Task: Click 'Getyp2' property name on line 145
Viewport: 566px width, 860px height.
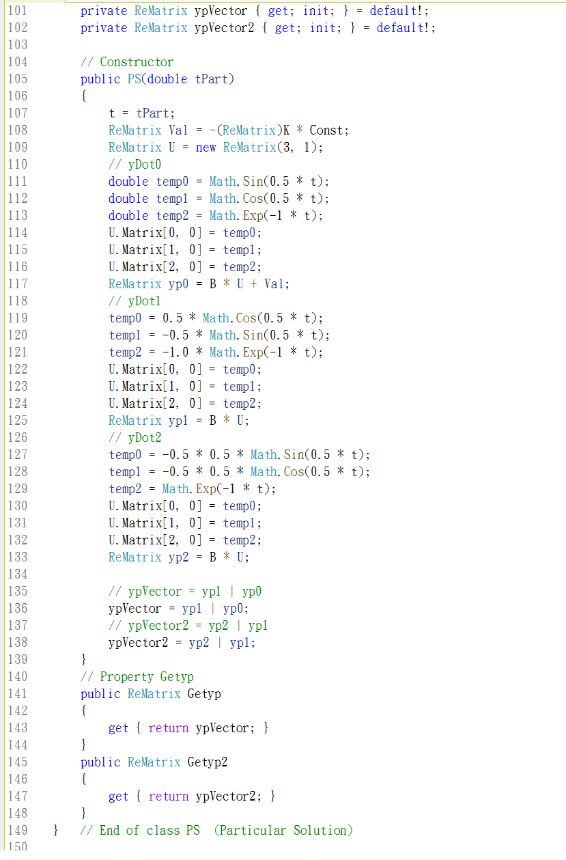Action: coord(208,762)
